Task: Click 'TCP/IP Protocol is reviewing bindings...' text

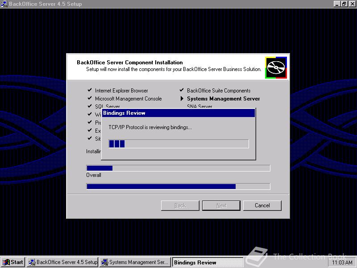Action: [150, 127]
